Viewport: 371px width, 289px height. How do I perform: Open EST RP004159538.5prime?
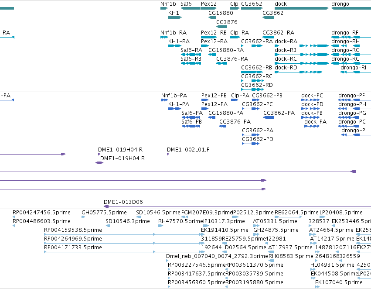73,230
